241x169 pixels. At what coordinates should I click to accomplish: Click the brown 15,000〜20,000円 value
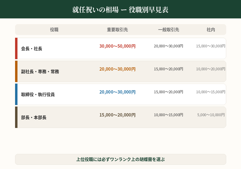117,115
